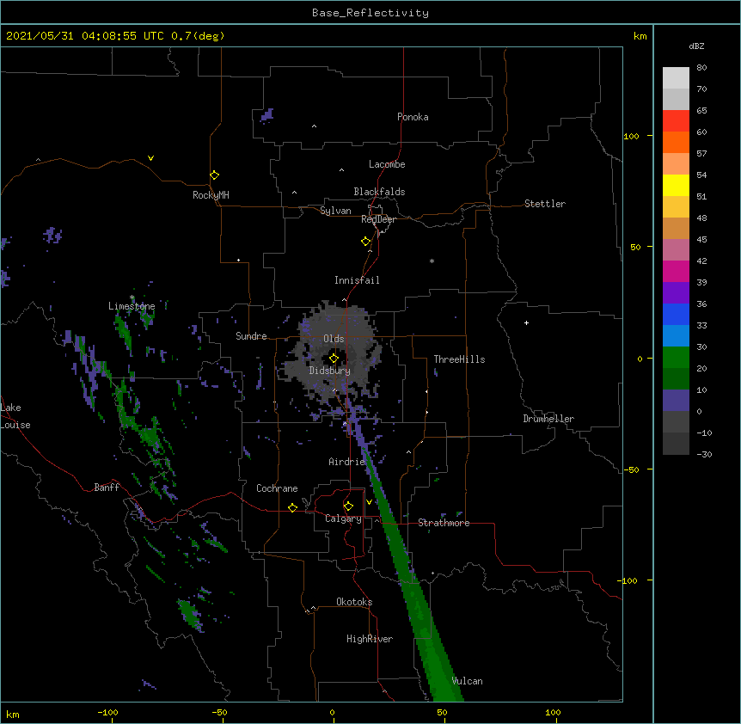The image size is (741, 724).
Task: Click the light gray 80 dBZ legend swatch
Action: pyautogui.click(x=676, y=78)
